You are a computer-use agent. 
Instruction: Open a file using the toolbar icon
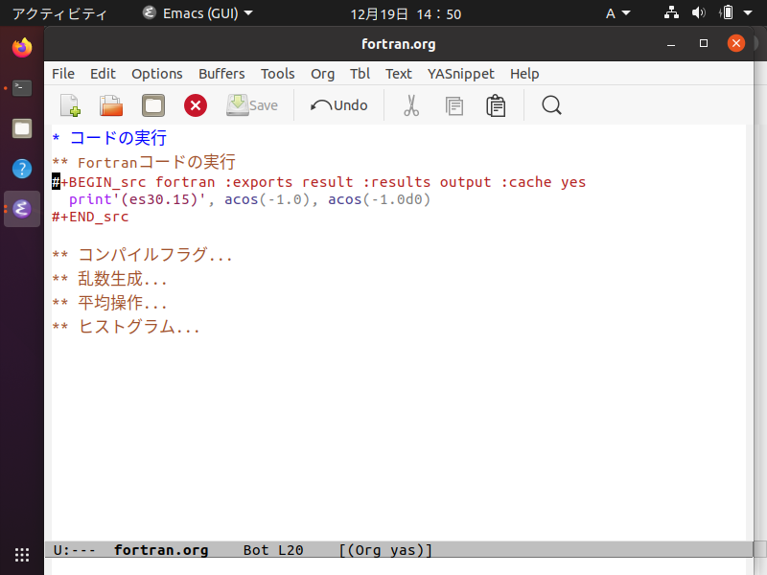[110, 105]
